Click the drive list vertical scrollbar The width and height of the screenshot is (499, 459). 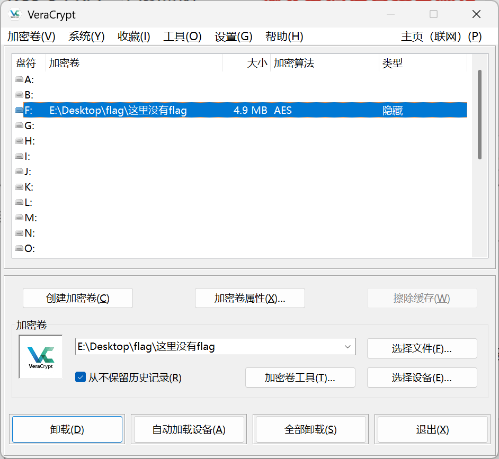(479, 114)
